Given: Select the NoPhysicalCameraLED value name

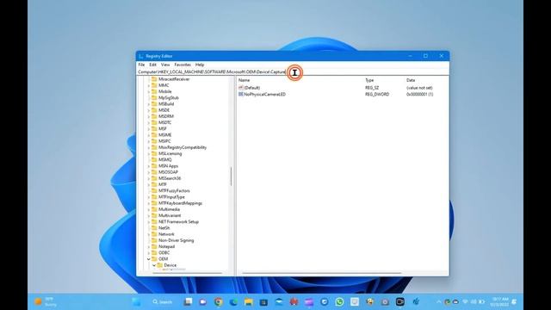Looking at the screenshot, I should click(x=264, y=94).
